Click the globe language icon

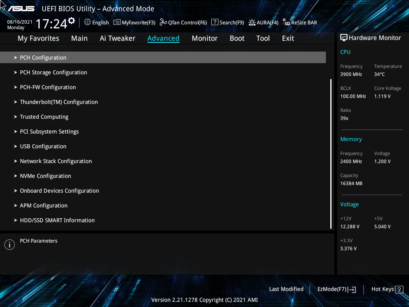(87, 22)
